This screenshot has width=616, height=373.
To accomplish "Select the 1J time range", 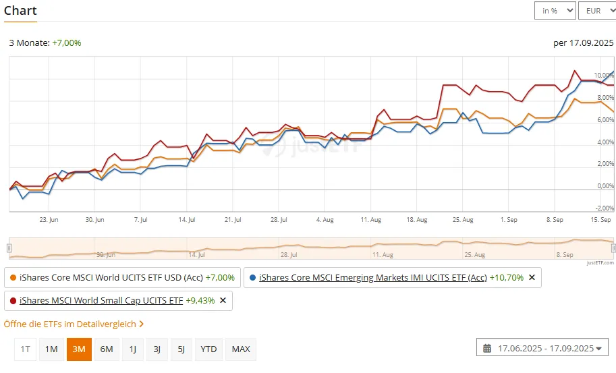I will tap(133, 349).
